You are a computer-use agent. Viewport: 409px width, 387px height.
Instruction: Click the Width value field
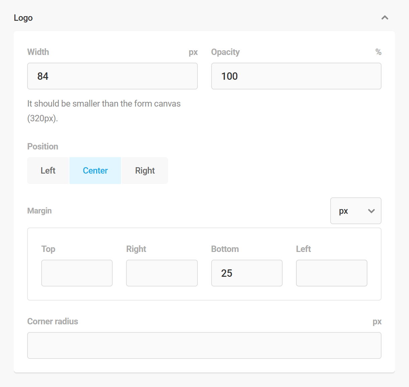pos(112,76)
